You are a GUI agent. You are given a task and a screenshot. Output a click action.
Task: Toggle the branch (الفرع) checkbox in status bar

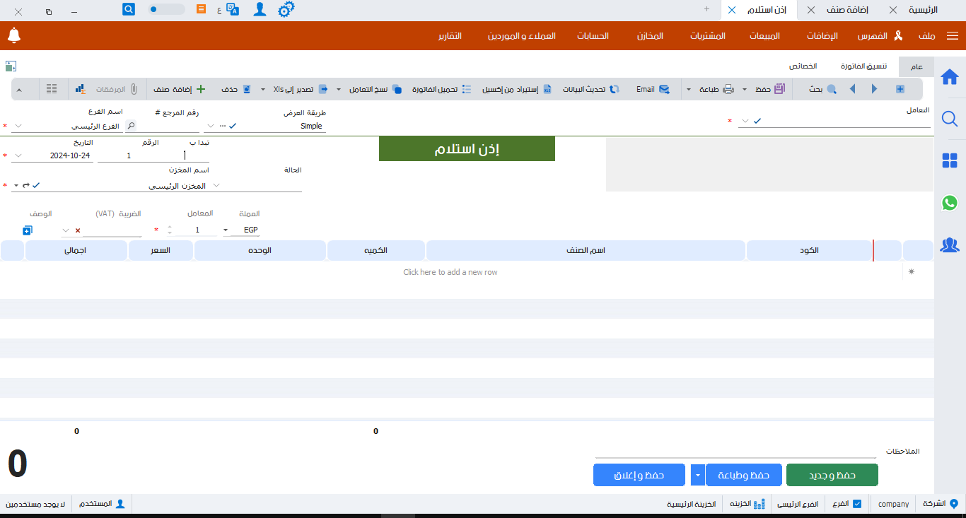click(x=857, y=504)
